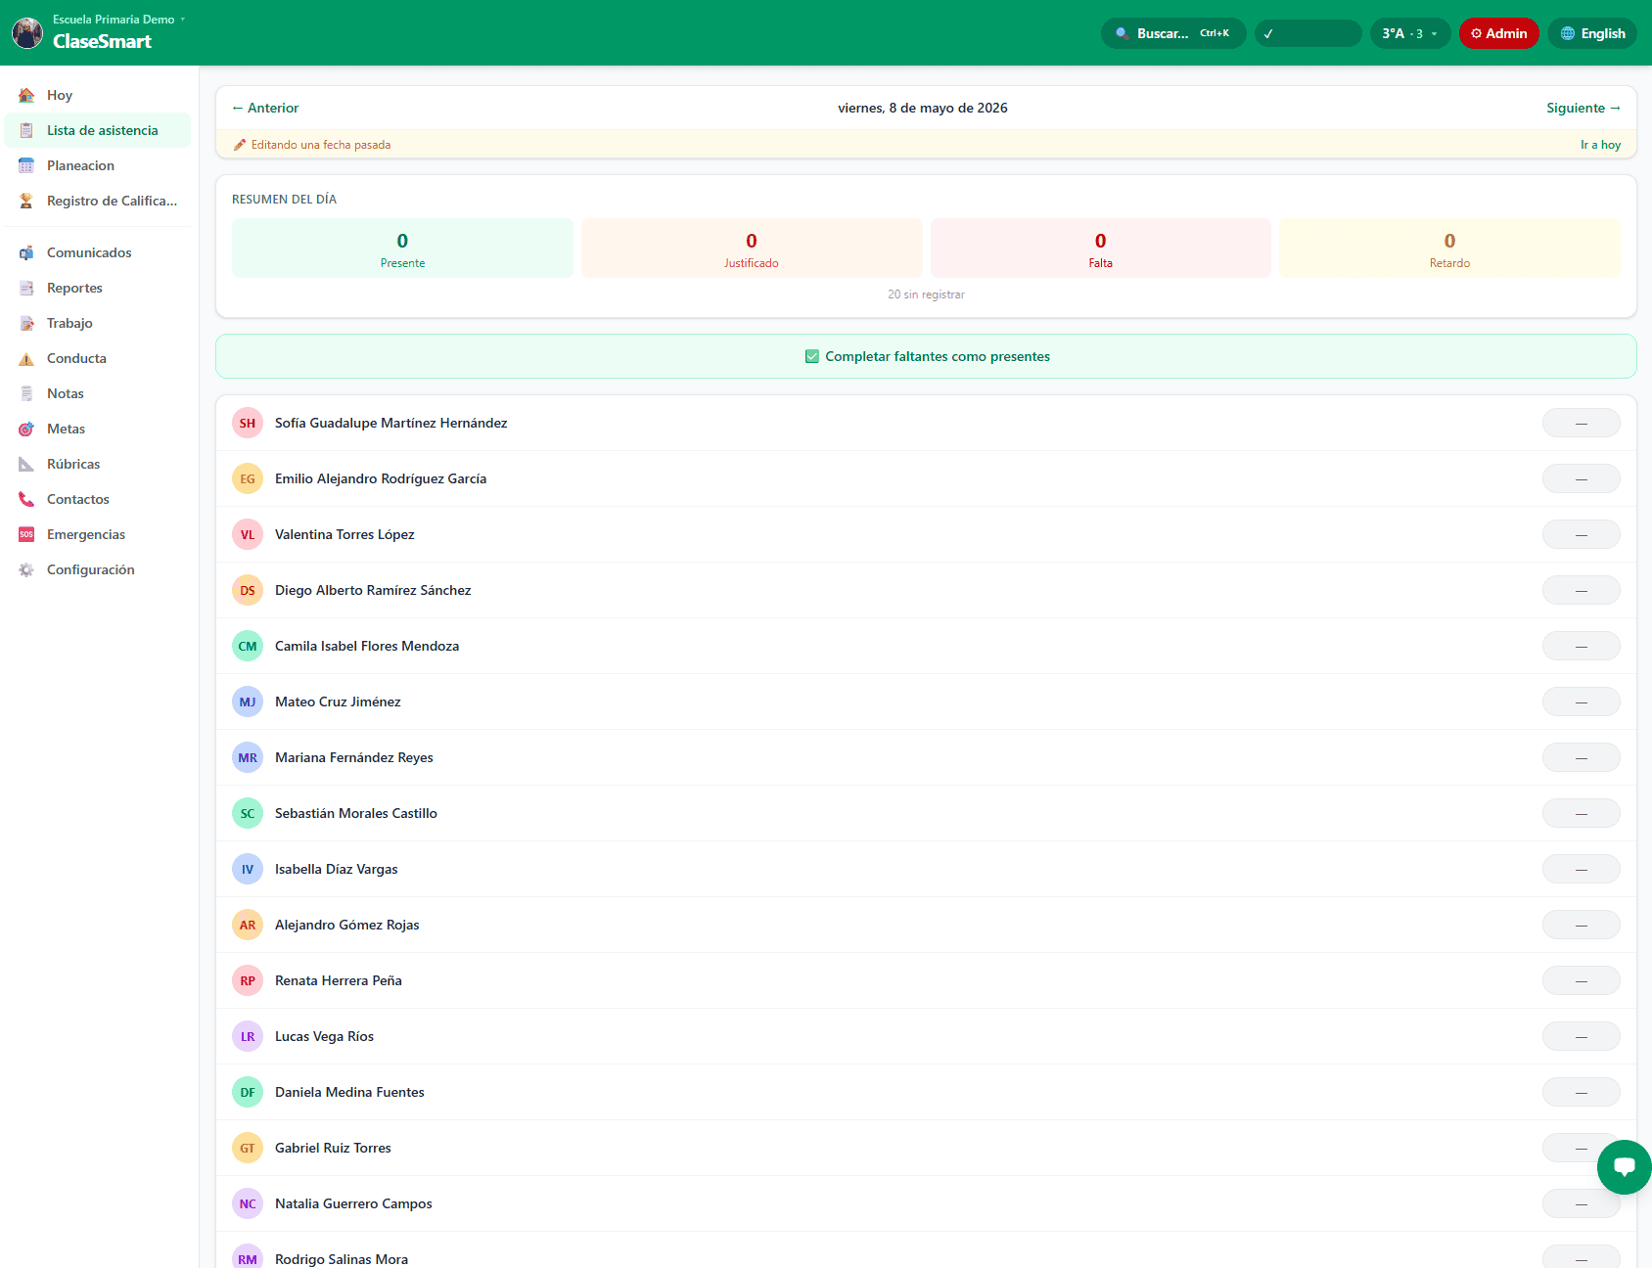The height and width of the screenshot is (1268, 1652).
Task: Click the Metas target icon
Action: pyautogui.click(x=26, y=429)
